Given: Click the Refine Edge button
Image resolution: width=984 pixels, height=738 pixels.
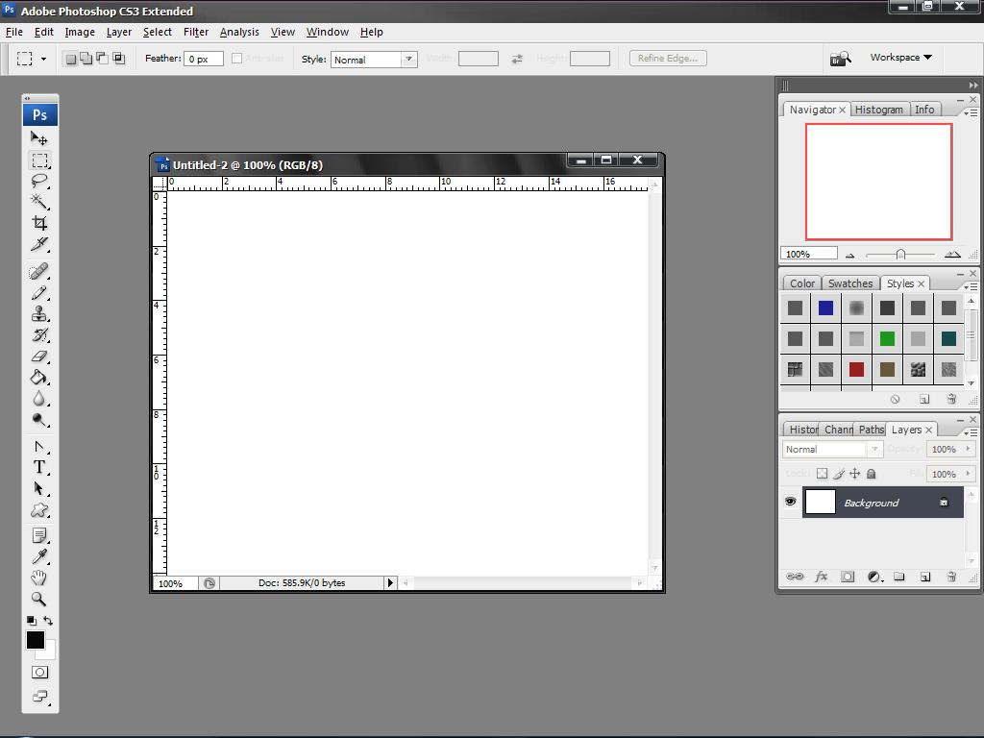Looking at the screenshot, I should click(x=668, y=59).
